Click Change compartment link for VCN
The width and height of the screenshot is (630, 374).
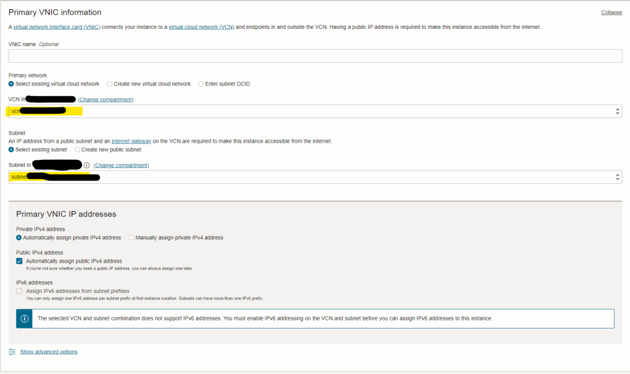[105, 100]
